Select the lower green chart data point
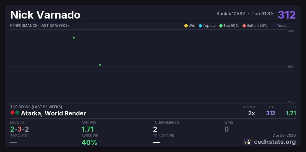 click(x=100, y=65)
